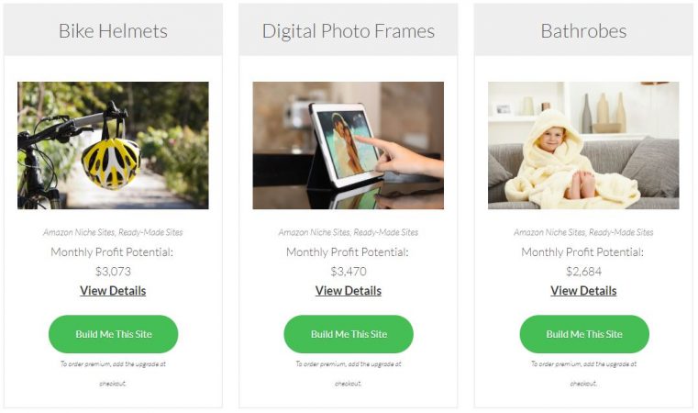
Task: Build Me This Site for Bike Helmets
Action: coord(113,334)
